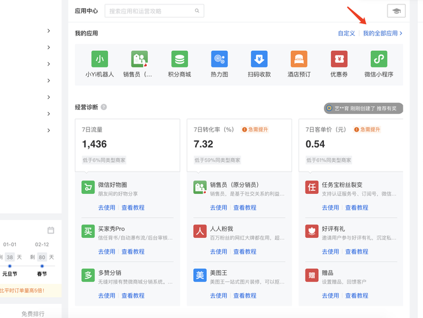Viewport: 423px width, 318px height.
Task: Click the 低于61%同类型商家 label
Action: tap(328, 160)
